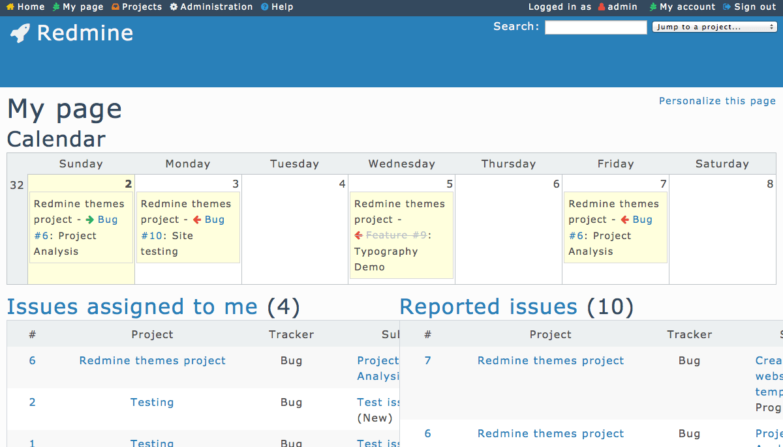
Task: Click day number 8 in the calendar
Action: click(770, 184)
